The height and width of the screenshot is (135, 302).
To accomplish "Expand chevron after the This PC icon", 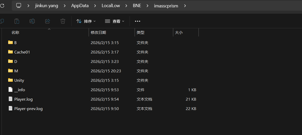I will tap(28, 6).
